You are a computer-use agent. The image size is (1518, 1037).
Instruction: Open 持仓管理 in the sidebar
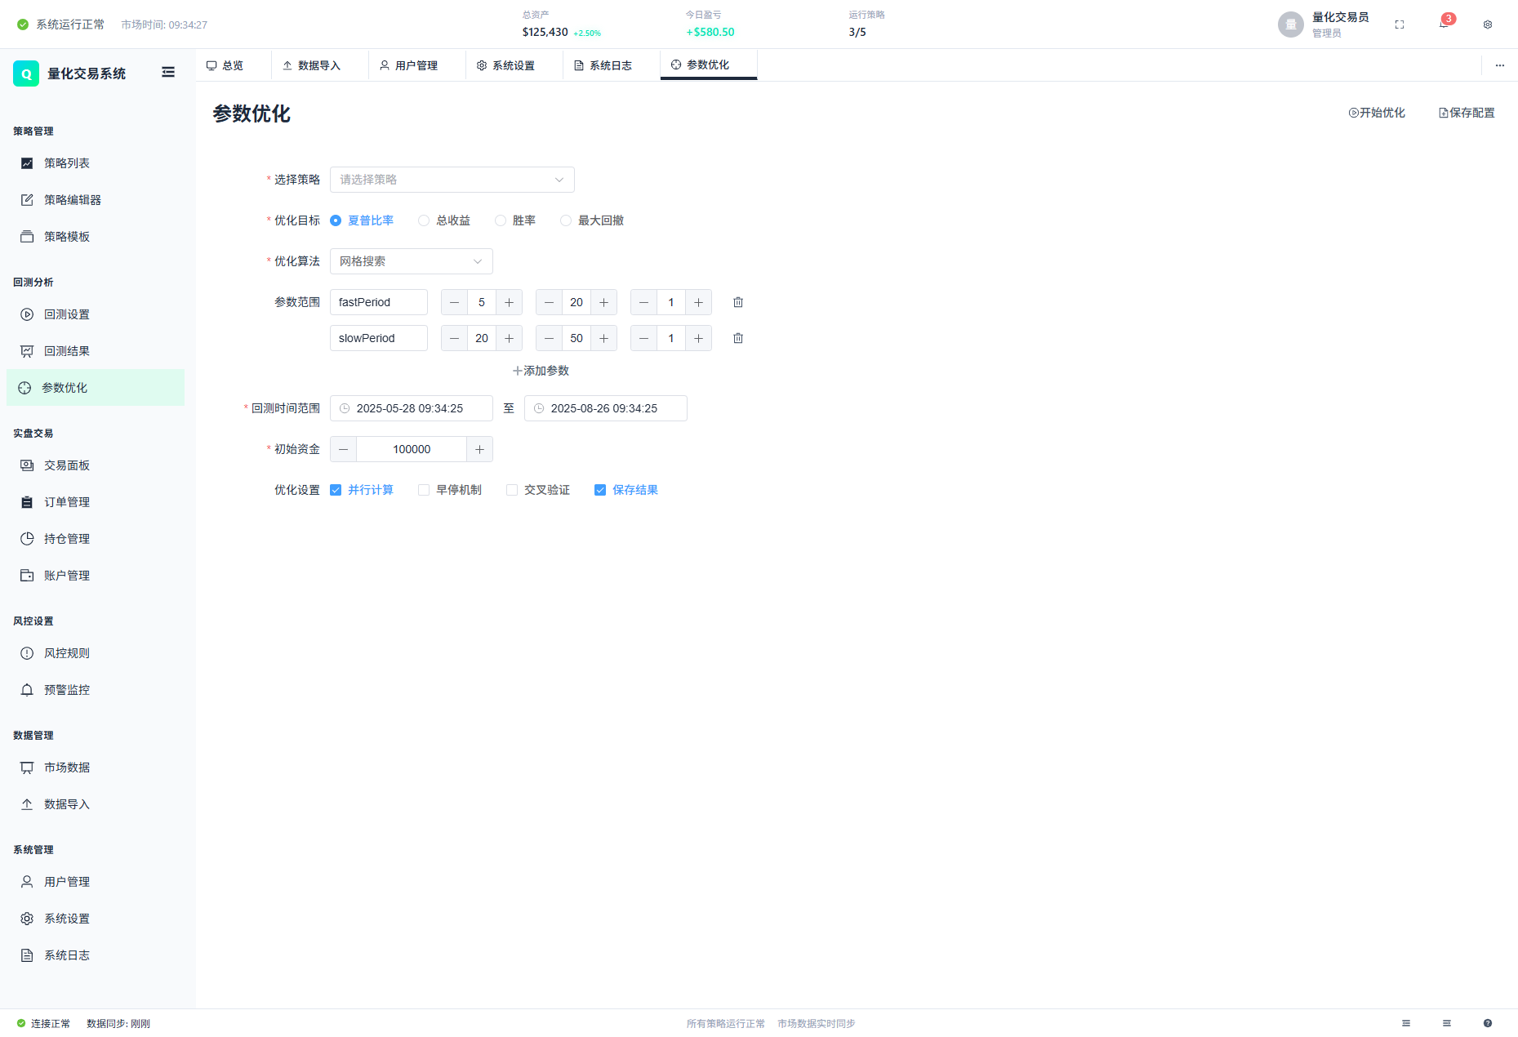[x=96, y=539]
